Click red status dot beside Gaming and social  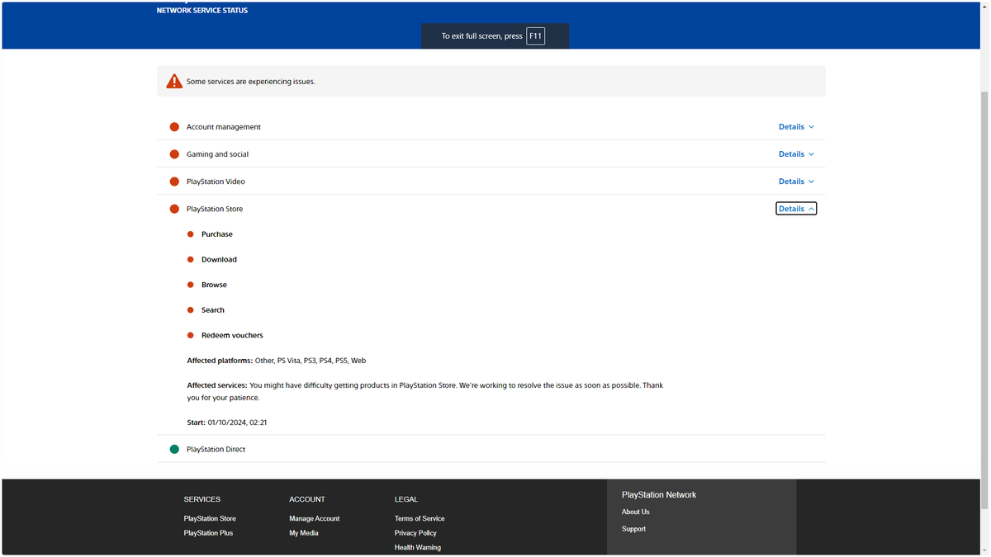point(174,154)
